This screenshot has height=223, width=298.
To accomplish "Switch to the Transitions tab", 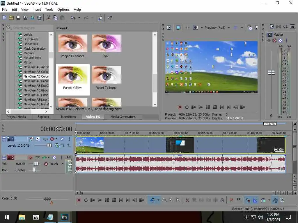I will (68, 117).
